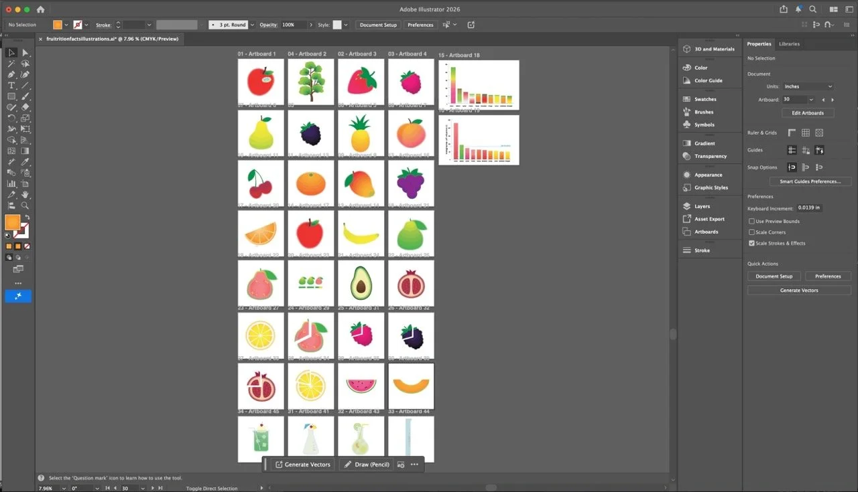Switch to the Libraries tab
The image size is (858, 492).
pos(789,44)
